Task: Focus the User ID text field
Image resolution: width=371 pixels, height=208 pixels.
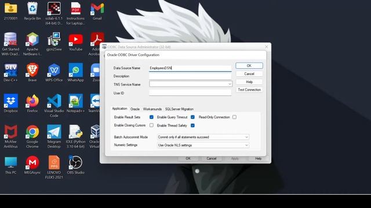Action: tap(190, 93)
